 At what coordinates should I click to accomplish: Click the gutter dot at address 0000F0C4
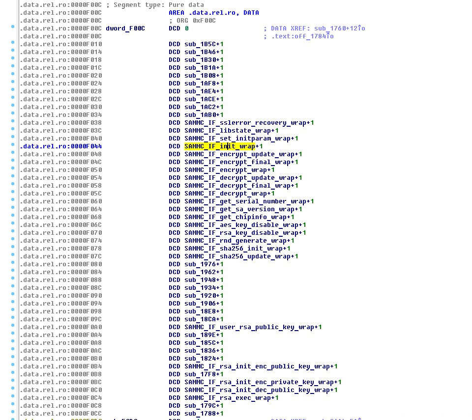[x=13, y=397]
